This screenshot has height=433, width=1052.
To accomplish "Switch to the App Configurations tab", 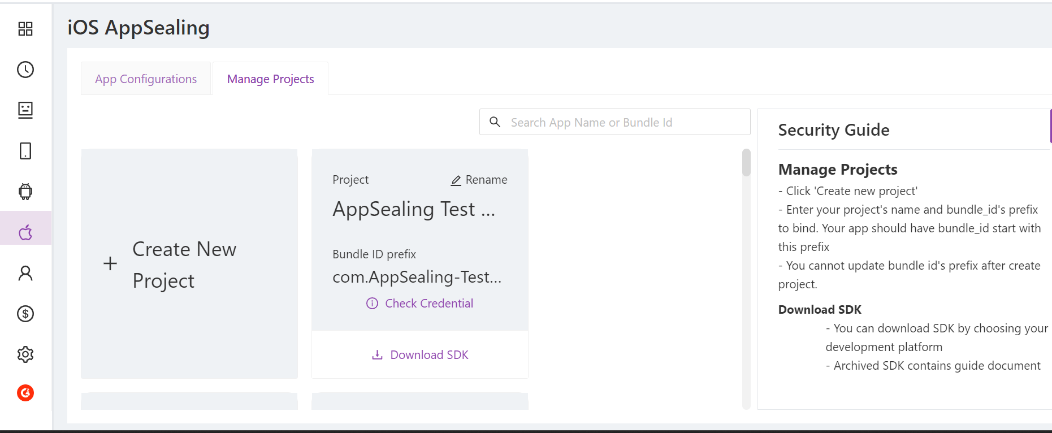I will 146,79.
